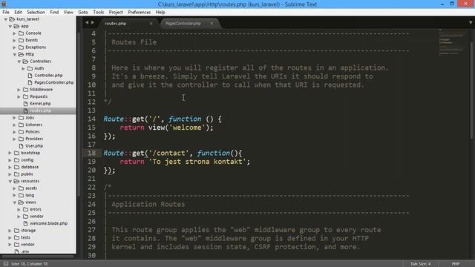Select routes.php in the sidebar

[40, 111]
